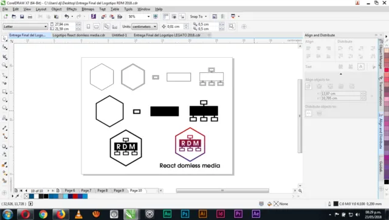Image resolution: width=389 pixels, height=220 pixels.
Task: Click the Undo arrow icon
Action: point(66,16)
